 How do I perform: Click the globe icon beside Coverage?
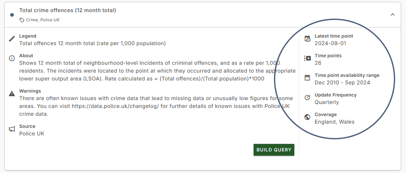(x=307, y=117)
